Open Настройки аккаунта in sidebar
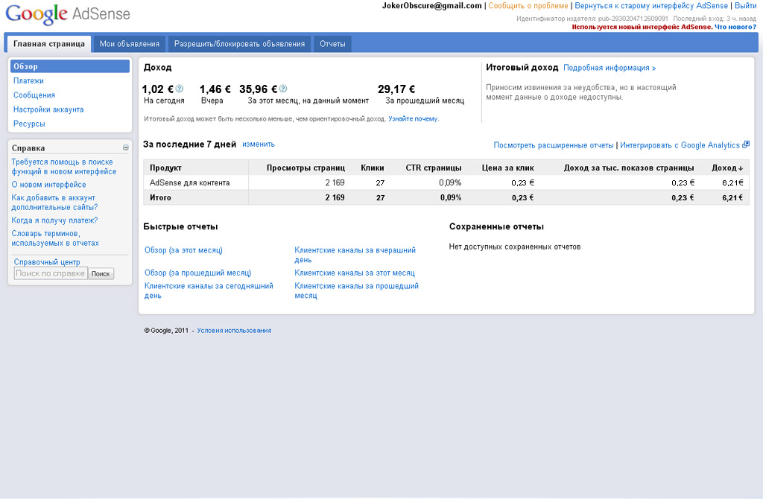The height and width of the screenshot is (499, 763). pyautogui.click(x=48, y=109)
